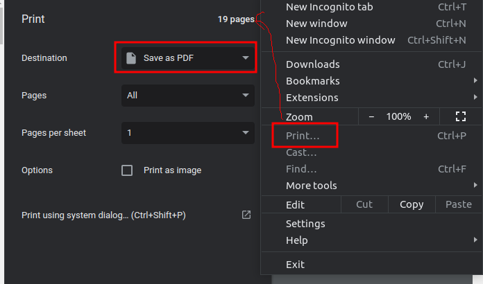Enable the Print as image checkbox

tap(127, 170)
